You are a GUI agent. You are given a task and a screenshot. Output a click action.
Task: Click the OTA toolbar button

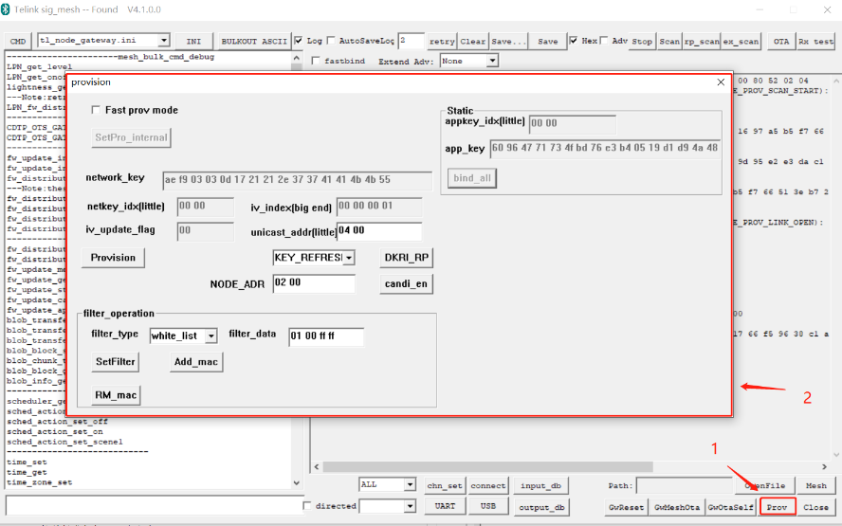coord(781,42)
